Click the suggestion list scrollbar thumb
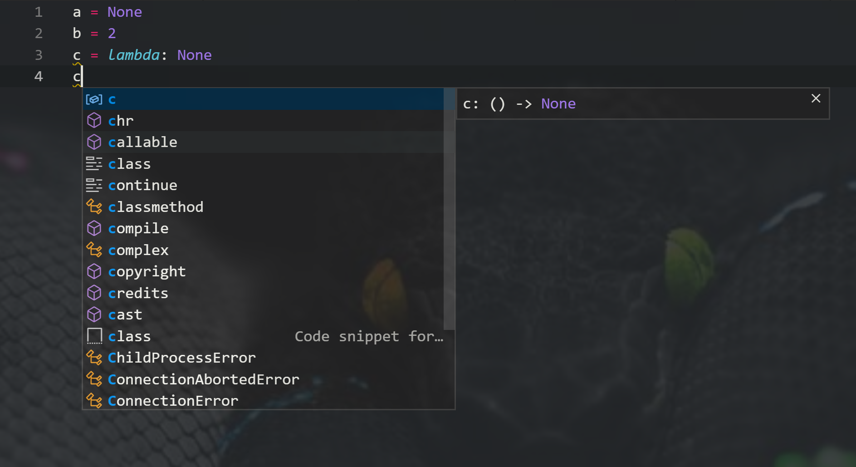The height and width of the screenshot is (467, 856). (x=449, y=209)
